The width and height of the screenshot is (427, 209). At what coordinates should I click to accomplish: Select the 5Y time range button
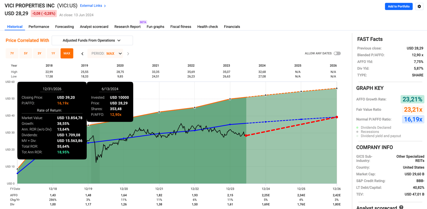click(26, 53)
